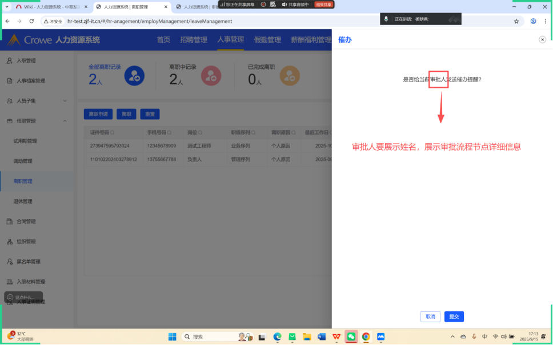The height and width of the screenshot is (345, 553).
Task: Click the 离职 button
Action: (126, 114)
